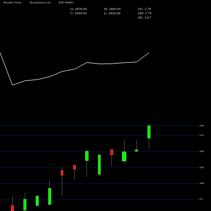
Task: Click the 'BSE 949061' symbol text
Action: coord(66,3)
